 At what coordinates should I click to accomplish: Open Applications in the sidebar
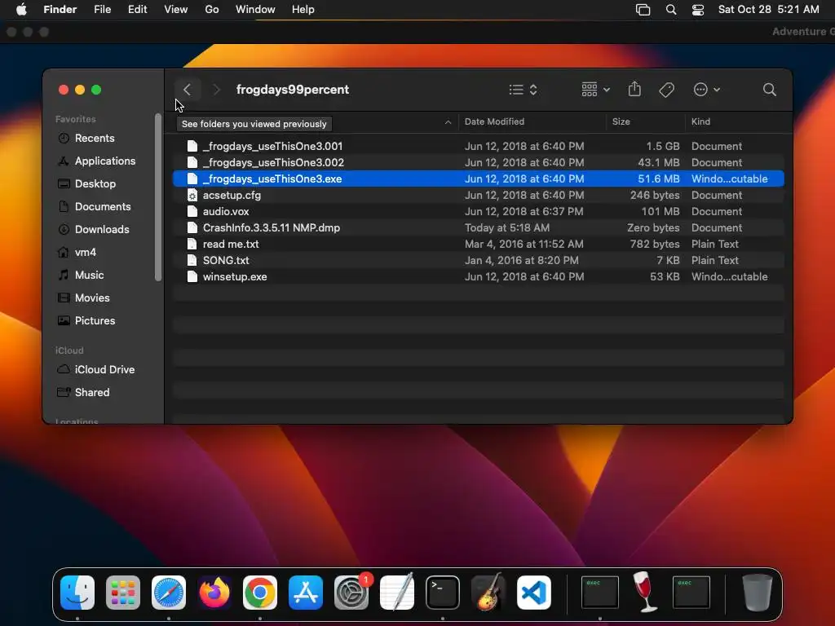96,161
